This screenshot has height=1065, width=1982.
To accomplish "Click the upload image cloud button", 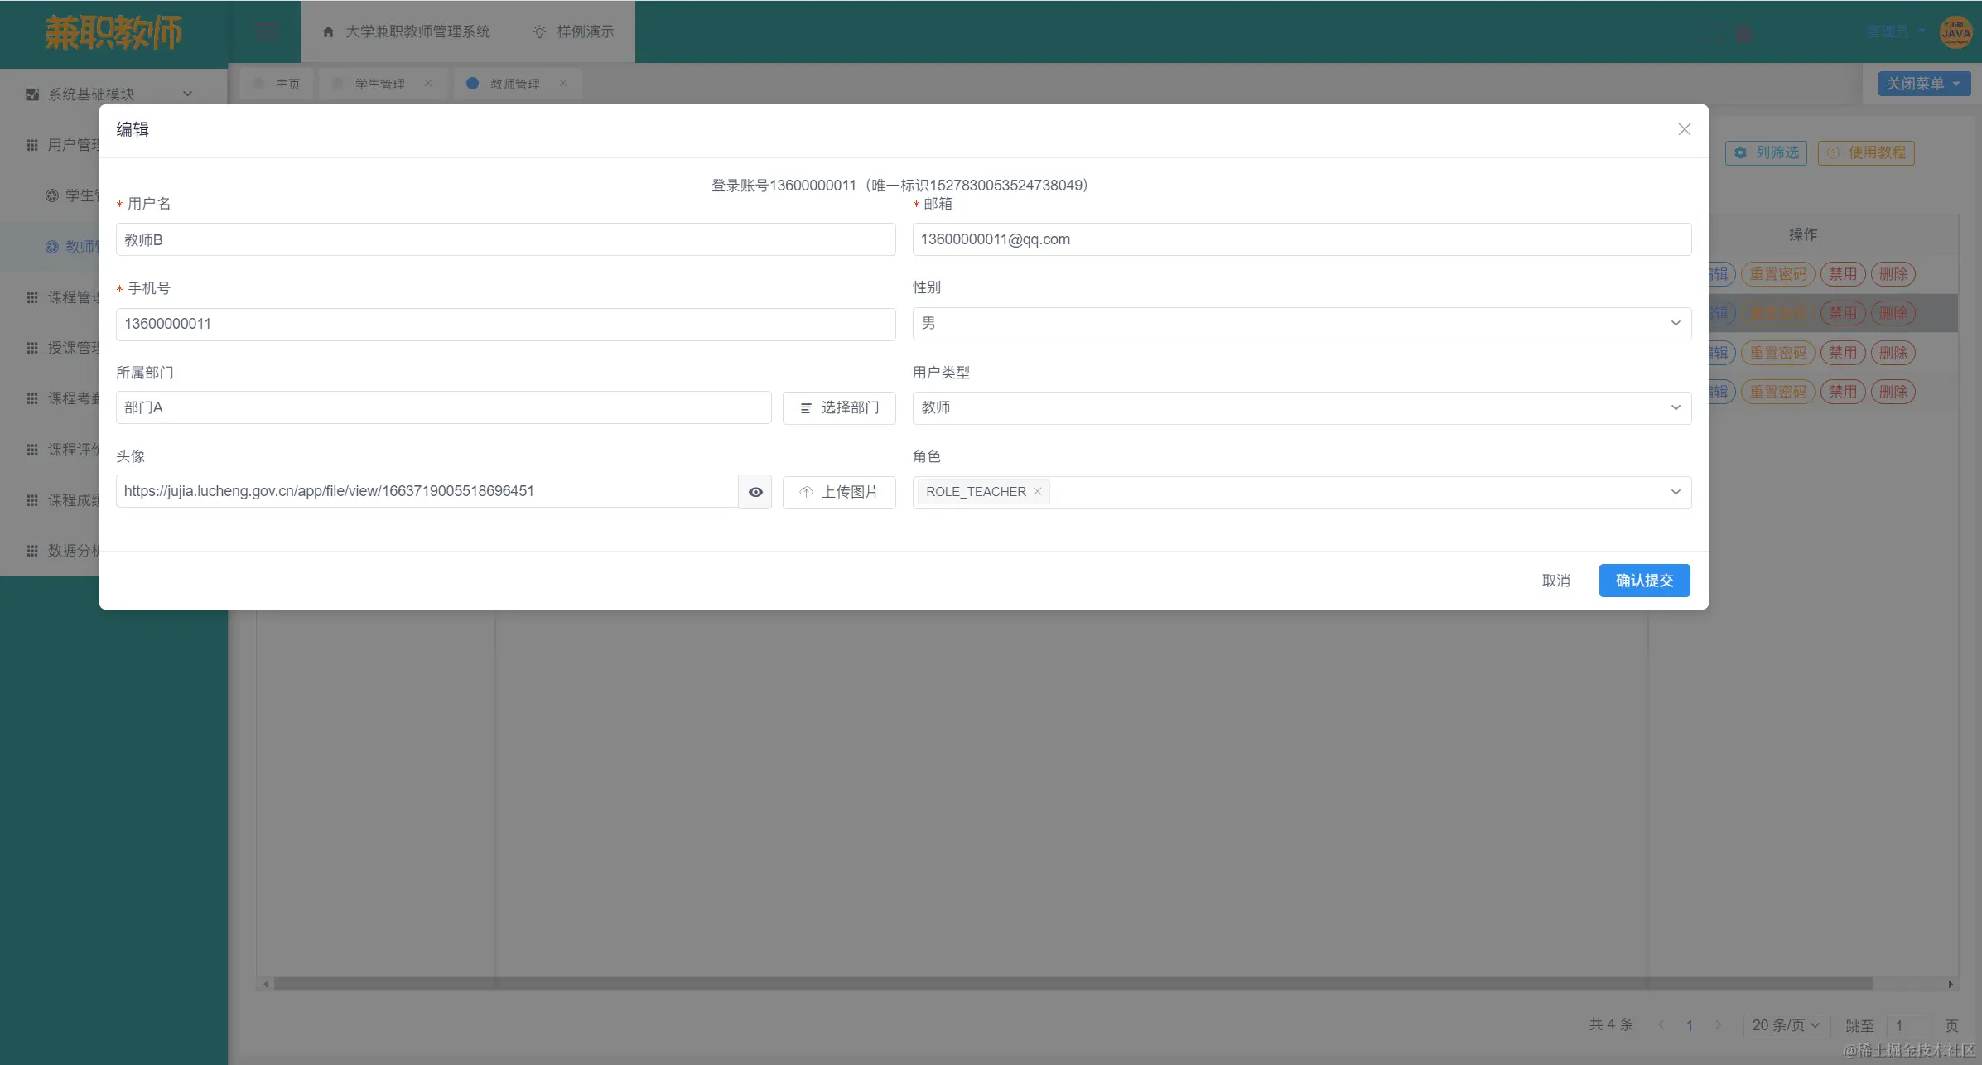I will [x=838, y=492].
